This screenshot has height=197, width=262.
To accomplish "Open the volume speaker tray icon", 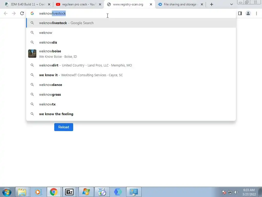I will [x=236, y=192].
